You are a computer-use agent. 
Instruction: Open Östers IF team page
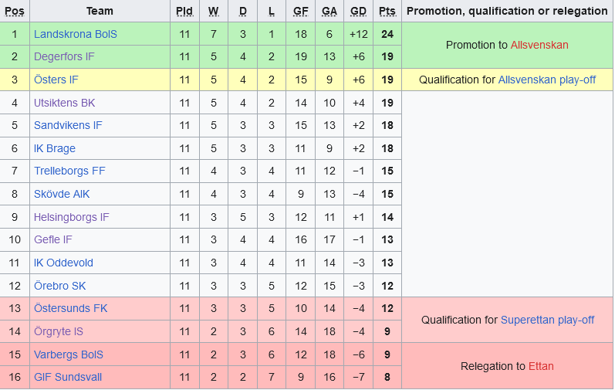point(56,80)
